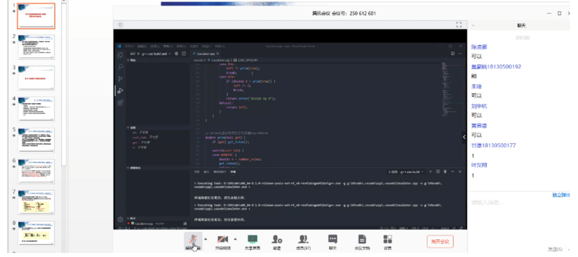Open the Meeting Documents icon

coord(362,240)
